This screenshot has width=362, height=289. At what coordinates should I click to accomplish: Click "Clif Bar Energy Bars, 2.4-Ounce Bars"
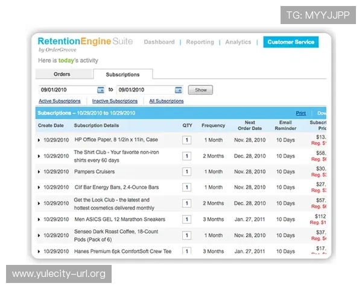(116, 187)
